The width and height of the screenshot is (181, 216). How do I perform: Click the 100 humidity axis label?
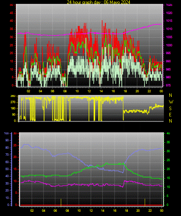coord(6,133)
